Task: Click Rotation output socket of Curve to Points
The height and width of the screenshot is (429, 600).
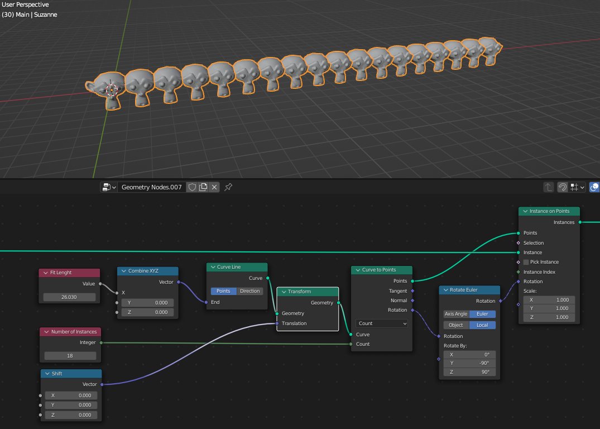Action: coord(412,310)
